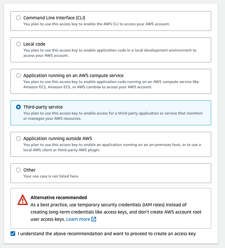Choose the Local code radio option
The image size is (225, 248).
point(18,44)
